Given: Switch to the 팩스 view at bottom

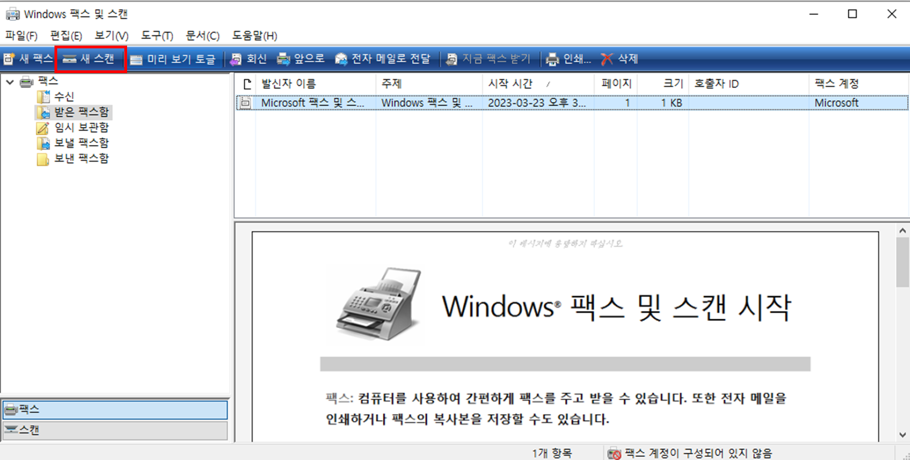Looking at the screenshot, I should tap(115, 409).
